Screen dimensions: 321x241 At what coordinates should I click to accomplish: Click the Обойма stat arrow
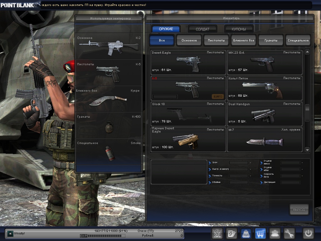click(210, 182)
